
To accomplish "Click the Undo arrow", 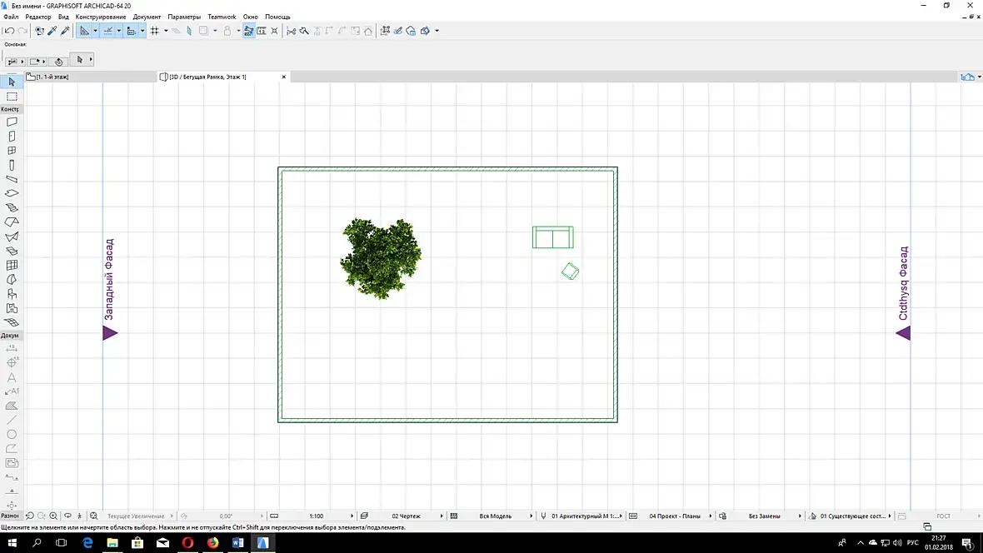I will (x=9, y=31).
